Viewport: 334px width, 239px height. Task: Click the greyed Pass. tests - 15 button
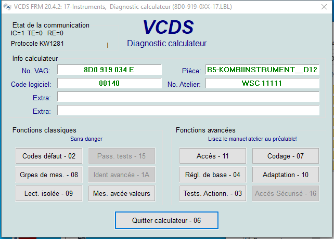click(122, 156)
